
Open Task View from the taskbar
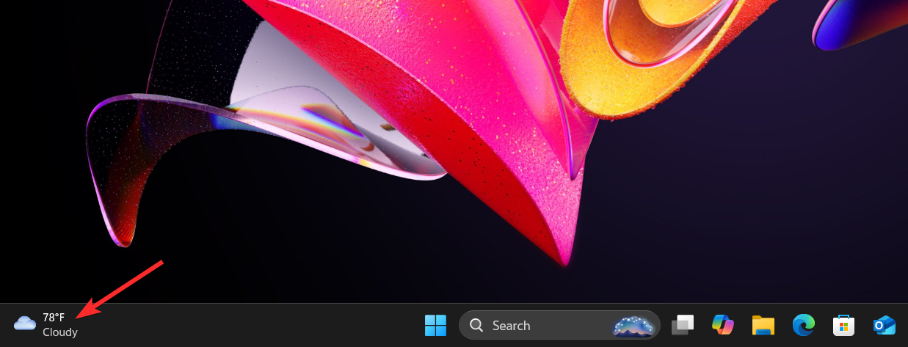pos(683,325)
